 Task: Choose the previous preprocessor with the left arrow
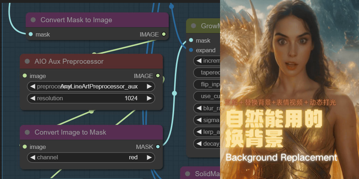click(x=33, y=87)
